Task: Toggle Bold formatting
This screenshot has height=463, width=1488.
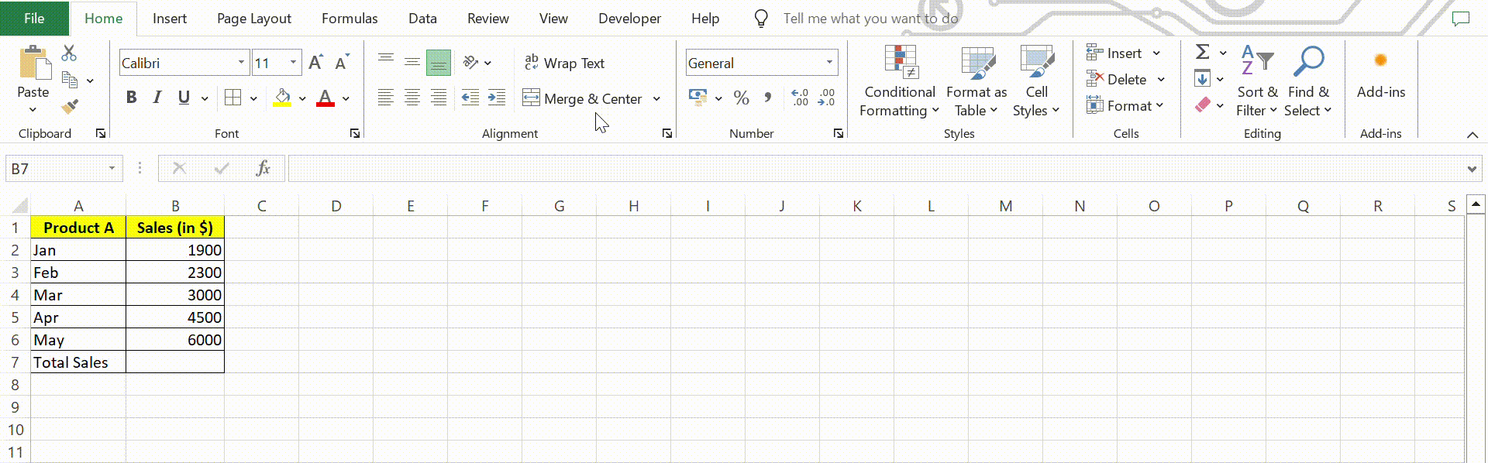Action: (132, 98)
